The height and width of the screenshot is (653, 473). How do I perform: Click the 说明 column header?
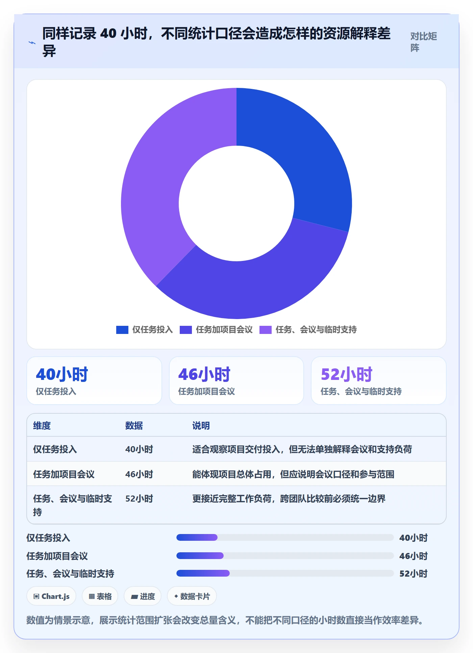click(201, 426)
